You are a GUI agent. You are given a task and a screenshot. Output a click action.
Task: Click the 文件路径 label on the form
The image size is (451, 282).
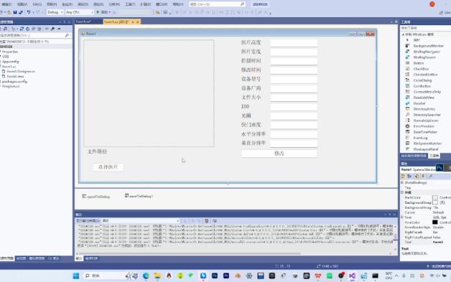(97, 151)
